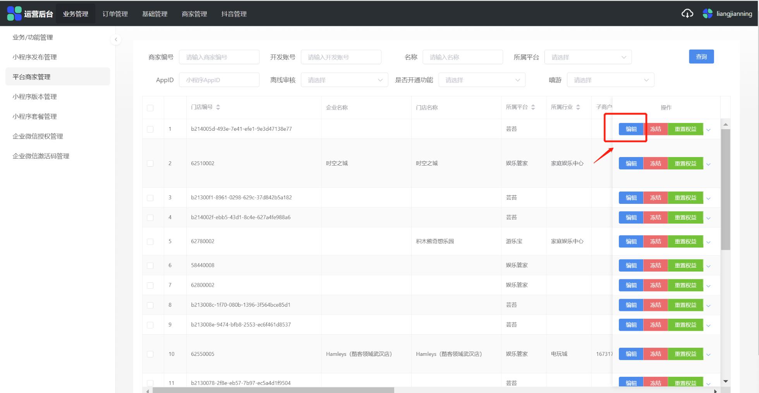
Task: Check the checkbox for row 58440008
Action: [150, 266]
